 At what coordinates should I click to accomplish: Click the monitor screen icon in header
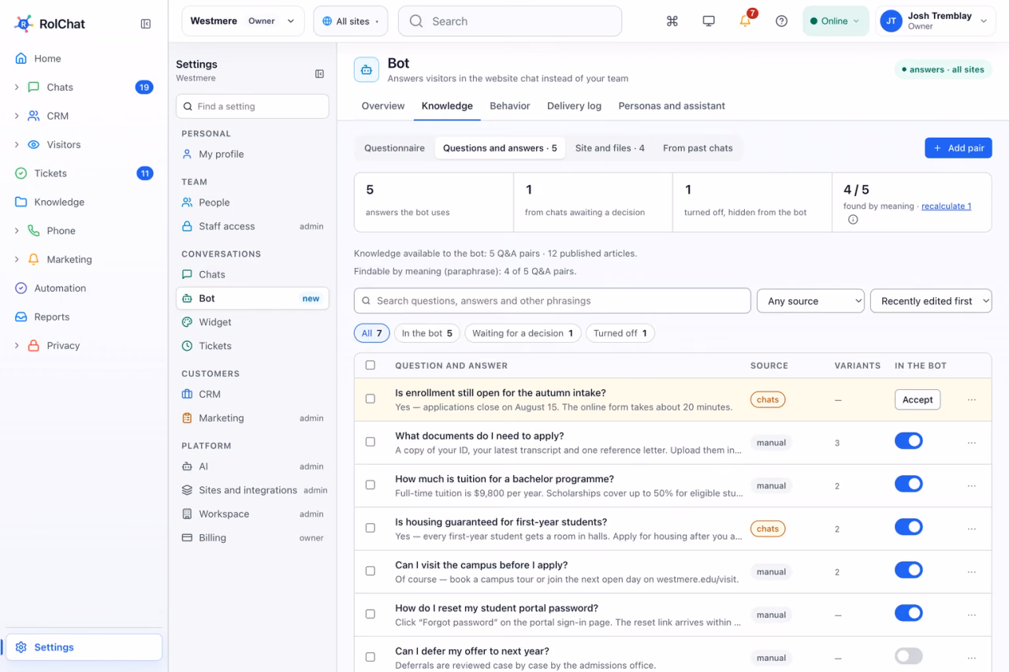click(x=709, y=21)
